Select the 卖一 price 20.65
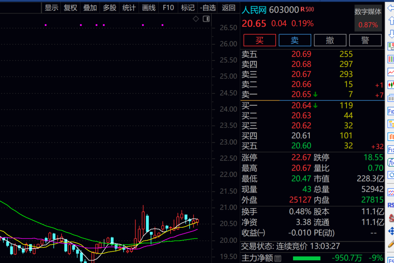The width and height of the screenshot is (394, 263). (x=301, y=94)
